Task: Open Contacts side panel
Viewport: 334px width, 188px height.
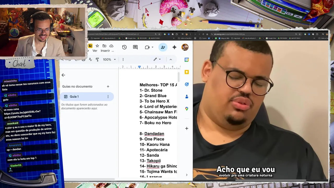Action: click(187, 97)
